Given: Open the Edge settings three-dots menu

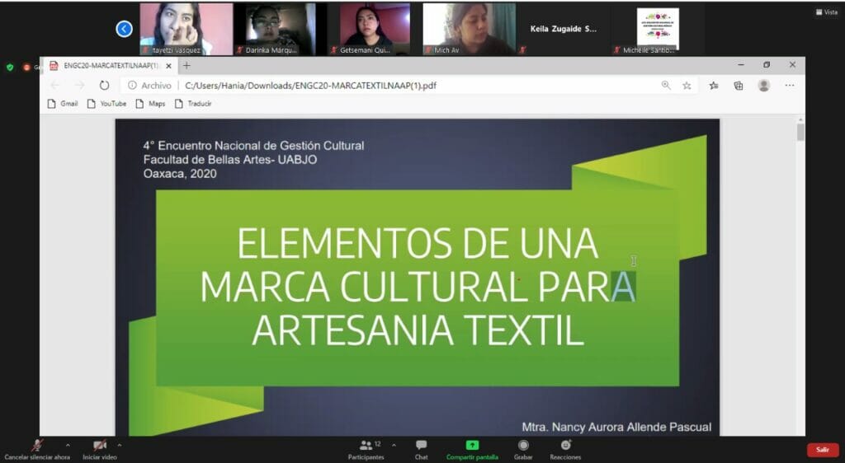Looking at the screenshot, I should (790, 85).
